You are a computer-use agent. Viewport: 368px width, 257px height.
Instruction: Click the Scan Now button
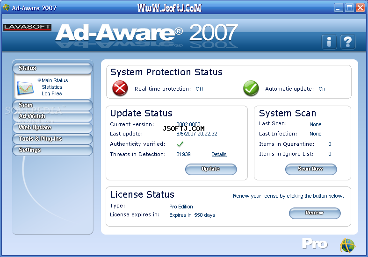311,169
